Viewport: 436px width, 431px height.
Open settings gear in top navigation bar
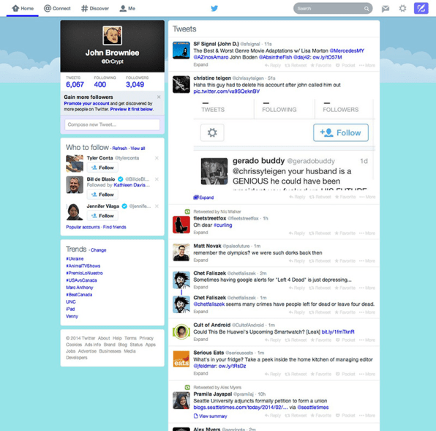click(402, 8)
